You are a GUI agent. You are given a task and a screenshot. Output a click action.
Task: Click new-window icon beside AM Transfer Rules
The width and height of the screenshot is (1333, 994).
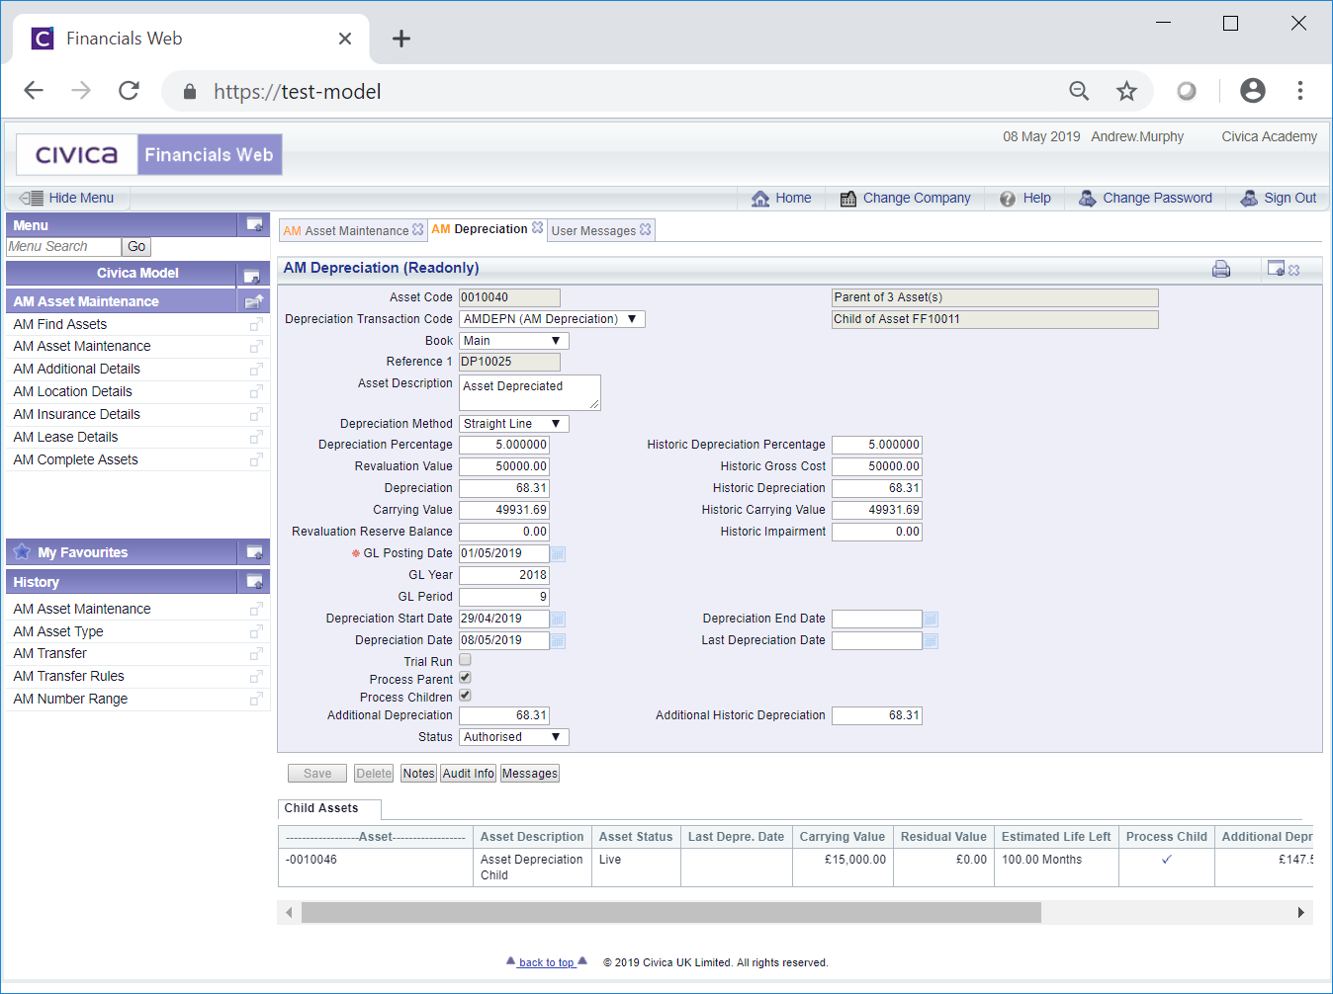pyautogui.click(x=256, y=677)
